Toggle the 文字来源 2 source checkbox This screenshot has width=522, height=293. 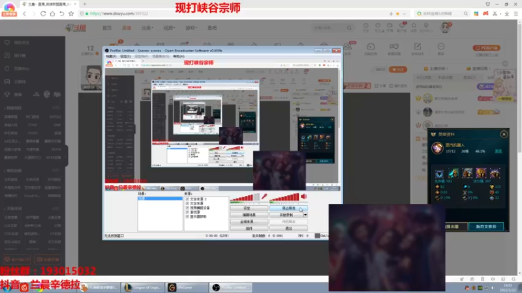tap(187, 199)
